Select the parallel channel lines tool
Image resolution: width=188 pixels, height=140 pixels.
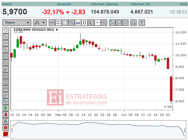[x=6, y=49]
